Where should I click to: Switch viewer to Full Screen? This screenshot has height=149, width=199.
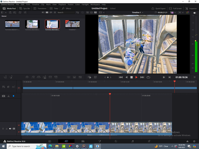click(x=176, y=8)
